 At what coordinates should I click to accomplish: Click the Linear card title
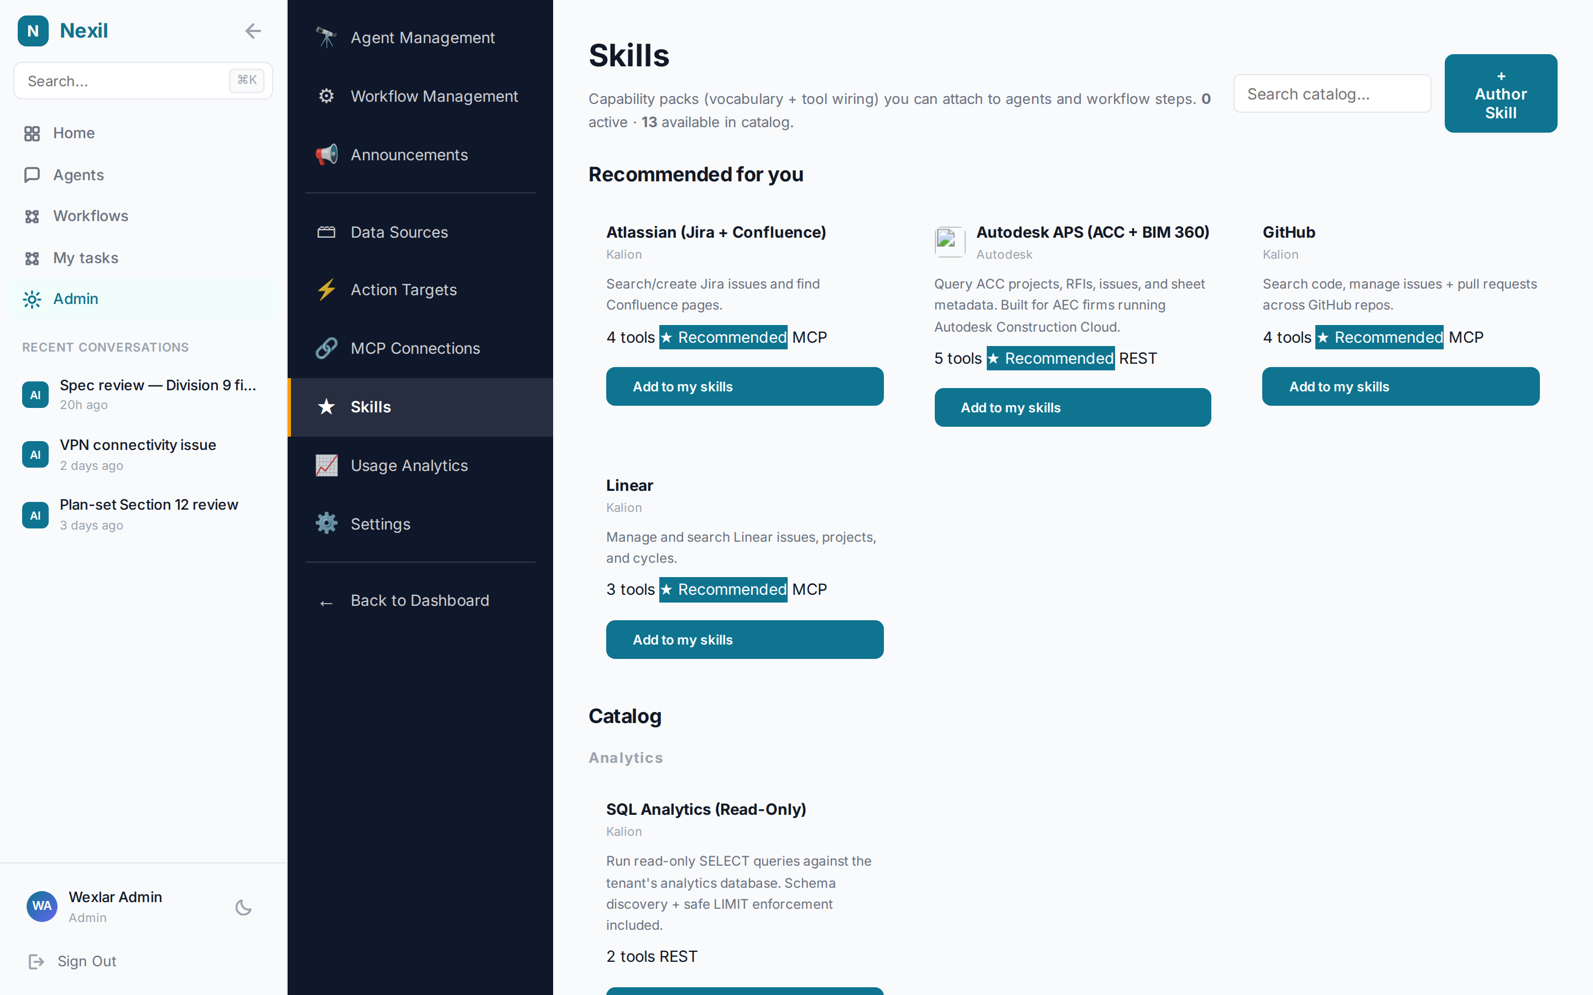click(629, 486)
